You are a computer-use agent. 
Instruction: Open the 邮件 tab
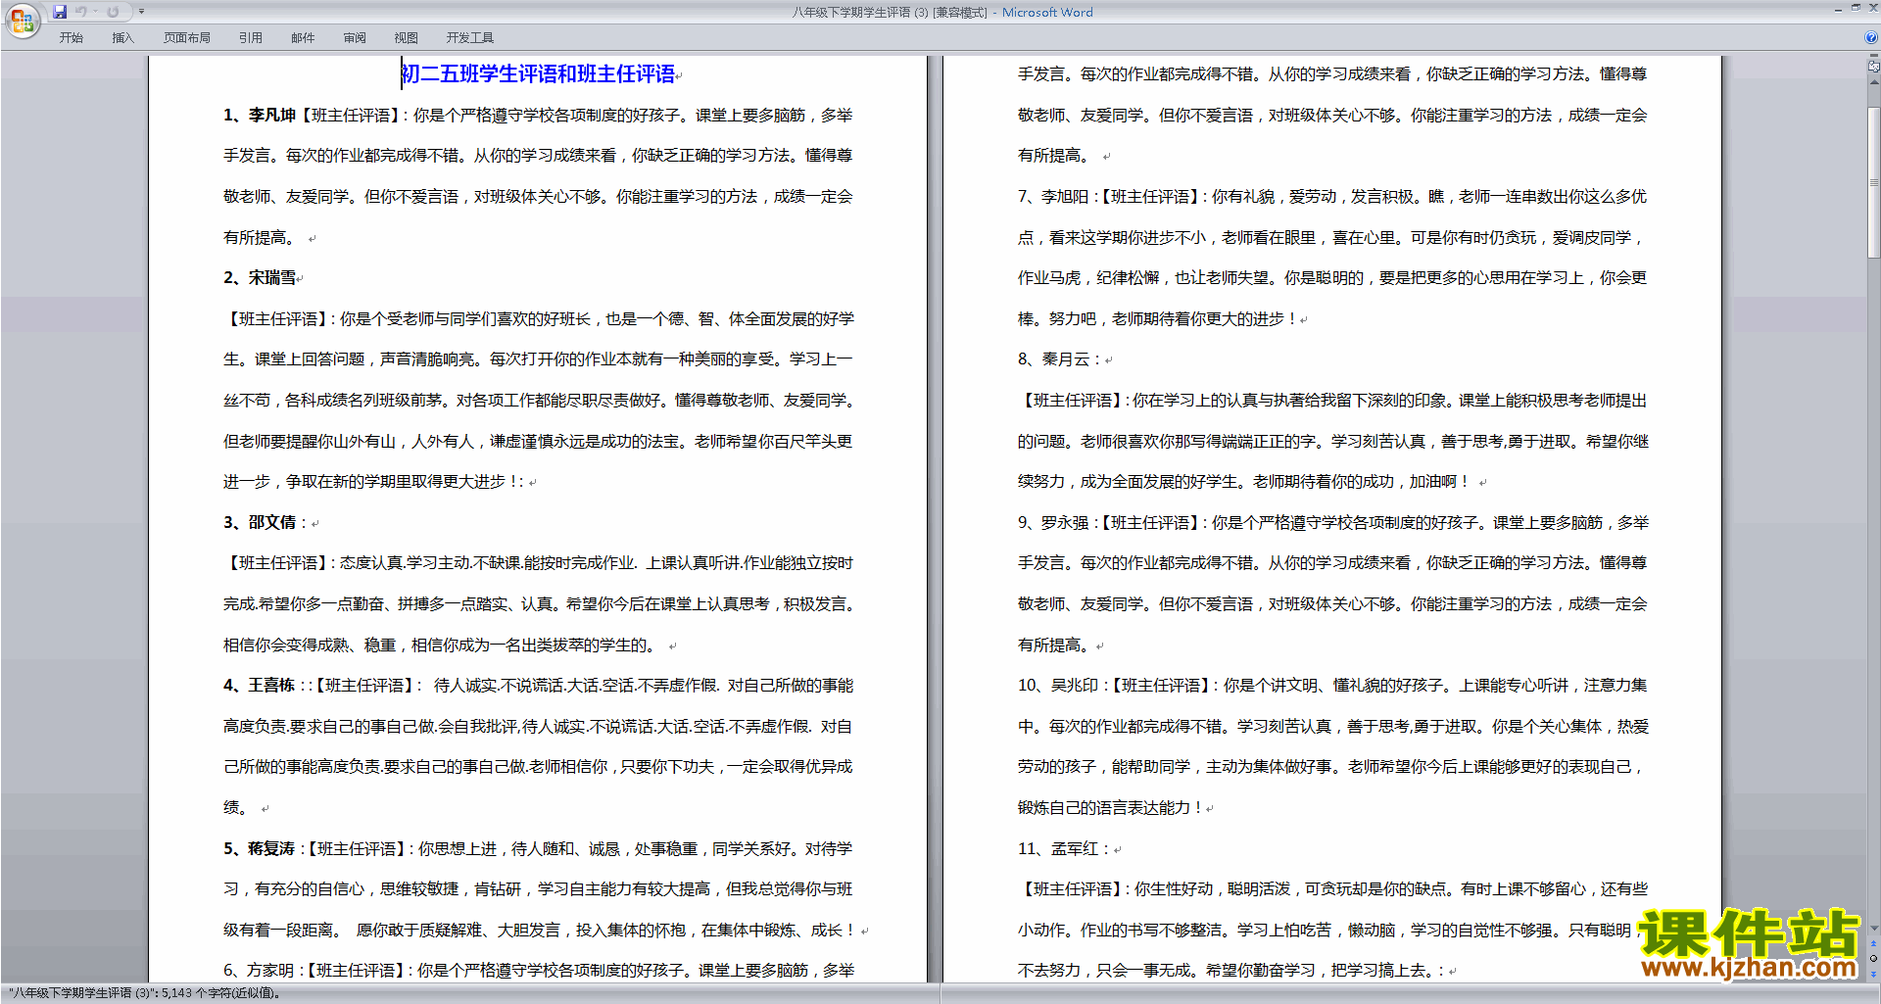(x=303, y=38)
